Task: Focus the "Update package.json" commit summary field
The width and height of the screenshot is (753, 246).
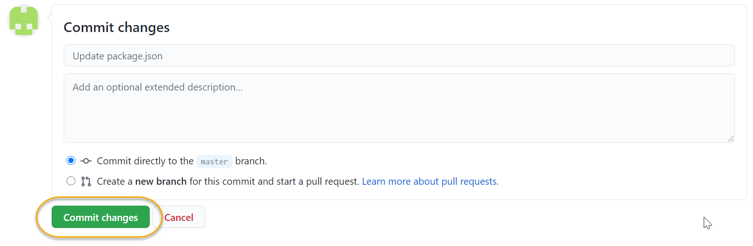Action: click(399, 56)
